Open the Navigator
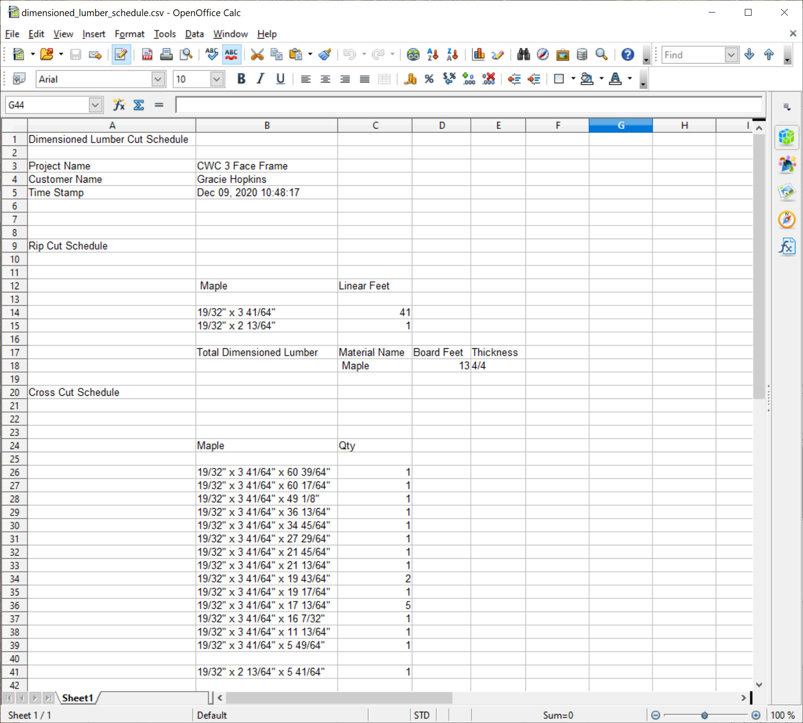This screenshot has height=723, width=803. (x=542, y=55)
